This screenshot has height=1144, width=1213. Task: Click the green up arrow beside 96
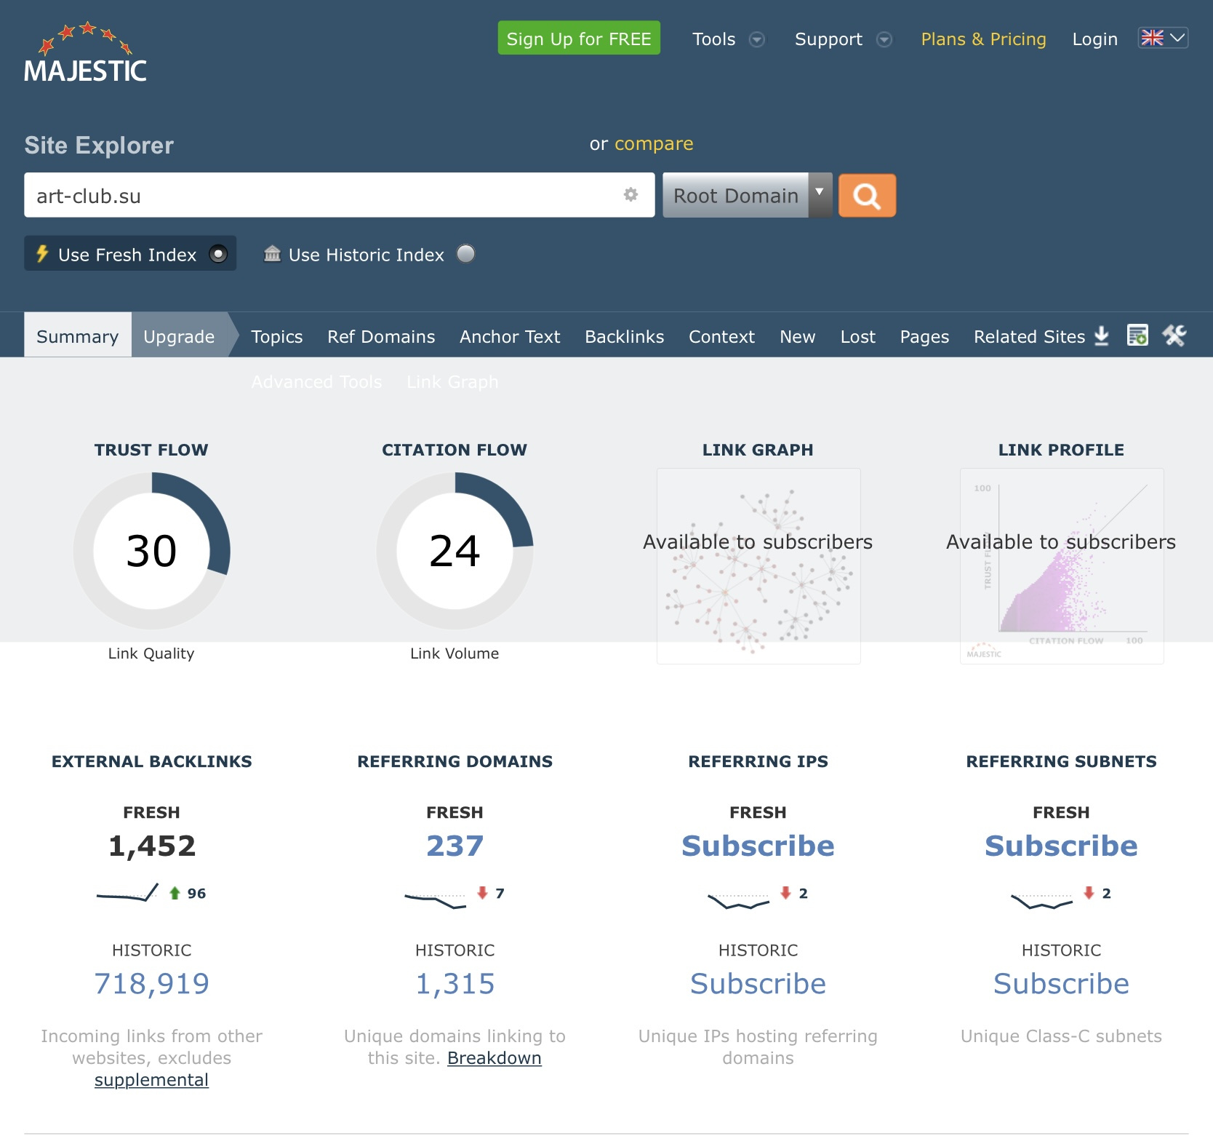pyautogui.click(x=175, y=893)
